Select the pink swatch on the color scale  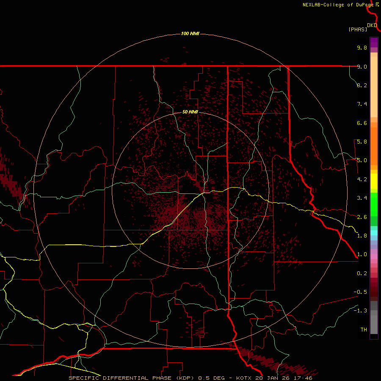[x=374, y=257]
